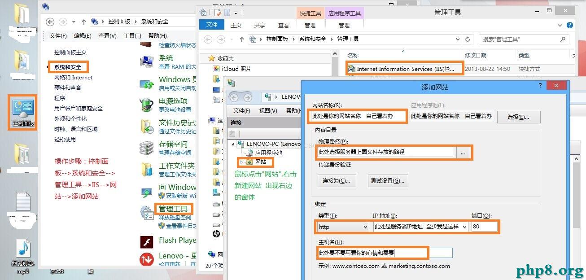Click iCloud 照片 icon in navigation pane
586x280 pixels.
[216, 69]
